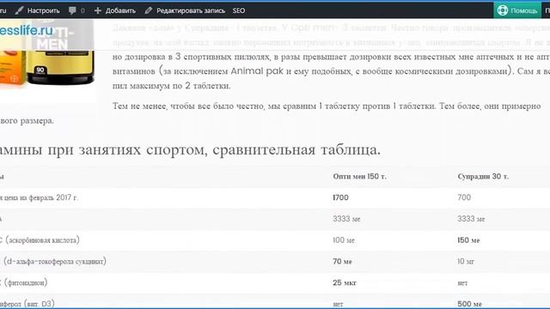The width and height of the screenshot is (550, 309).
Task: Click the comment count 0 in admin bar
Action: pos(82,10)
